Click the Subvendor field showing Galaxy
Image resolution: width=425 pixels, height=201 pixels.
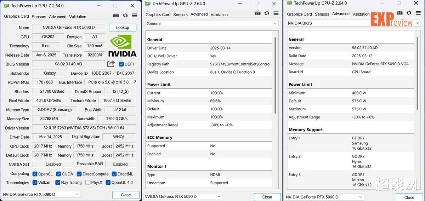[50, 73]
